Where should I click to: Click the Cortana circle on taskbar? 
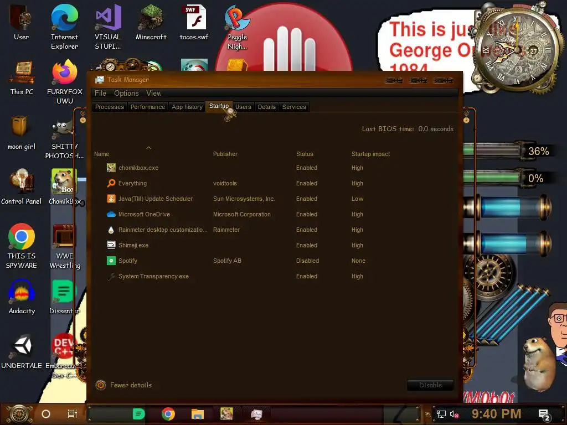point(46,414)
